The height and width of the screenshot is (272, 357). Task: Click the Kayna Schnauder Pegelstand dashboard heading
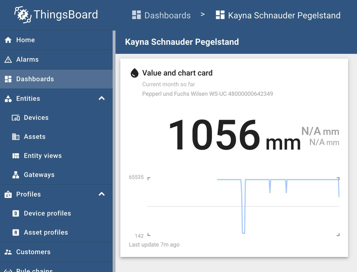tap(182, 42)
